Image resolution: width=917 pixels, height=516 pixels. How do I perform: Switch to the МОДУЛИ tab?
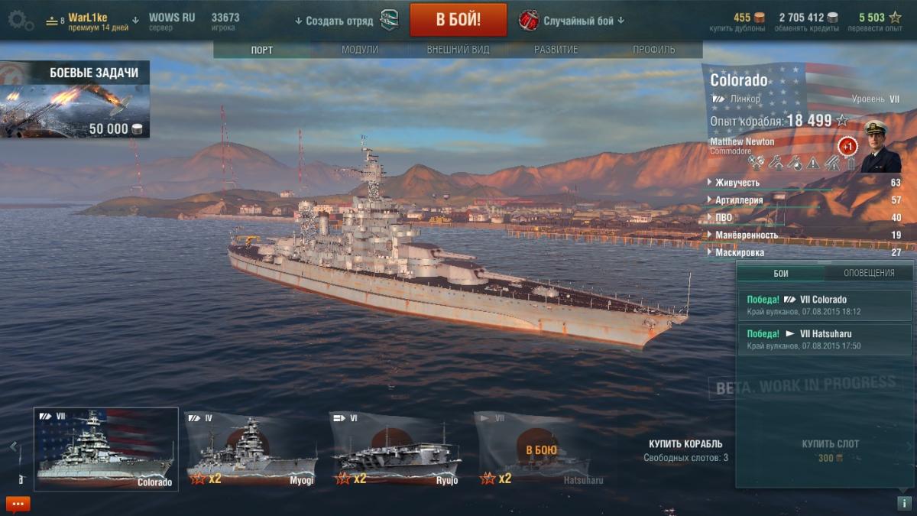(360, 50)
